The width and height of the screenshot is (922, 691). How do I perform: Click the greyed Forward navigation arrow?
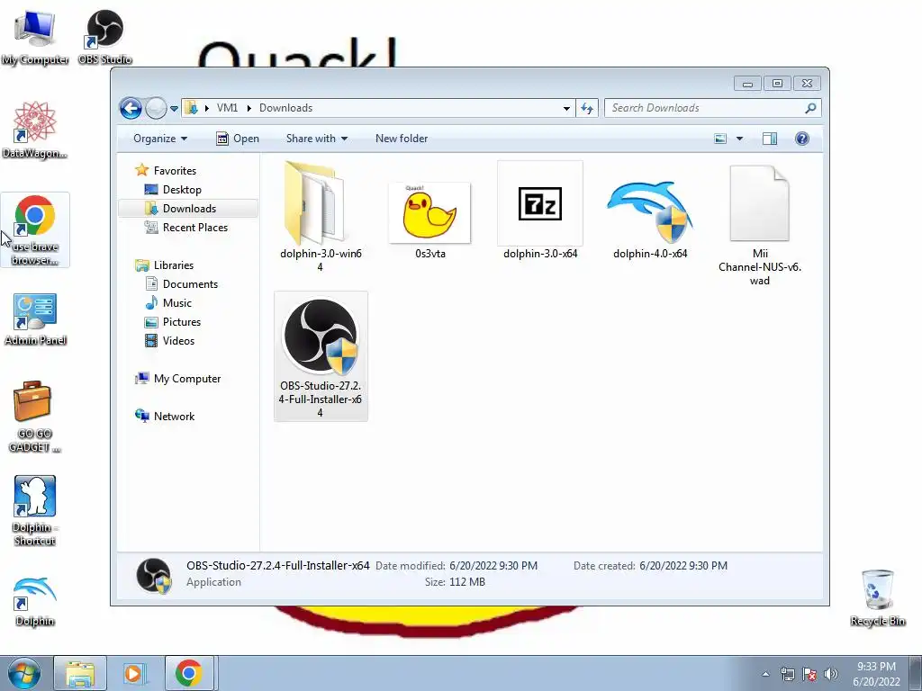pyautogui.click(x=156, y=108)
